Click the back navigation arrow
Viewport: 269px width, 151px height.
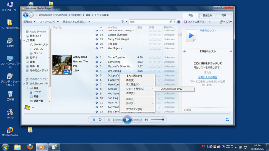coord(26,15)
